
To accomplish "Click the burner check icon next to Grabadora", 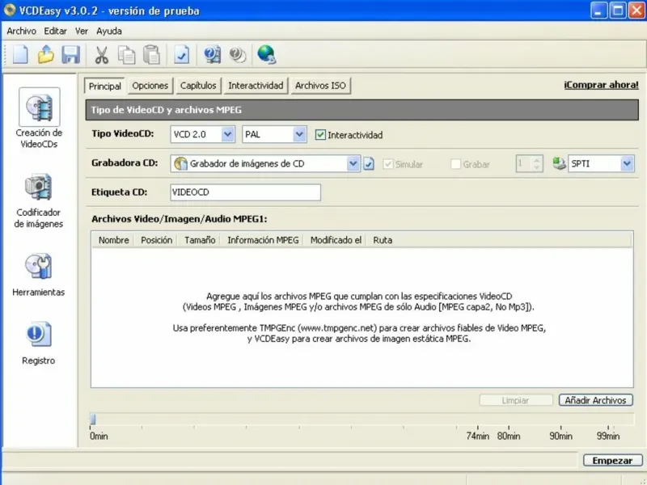I will [x=369, y=164].
